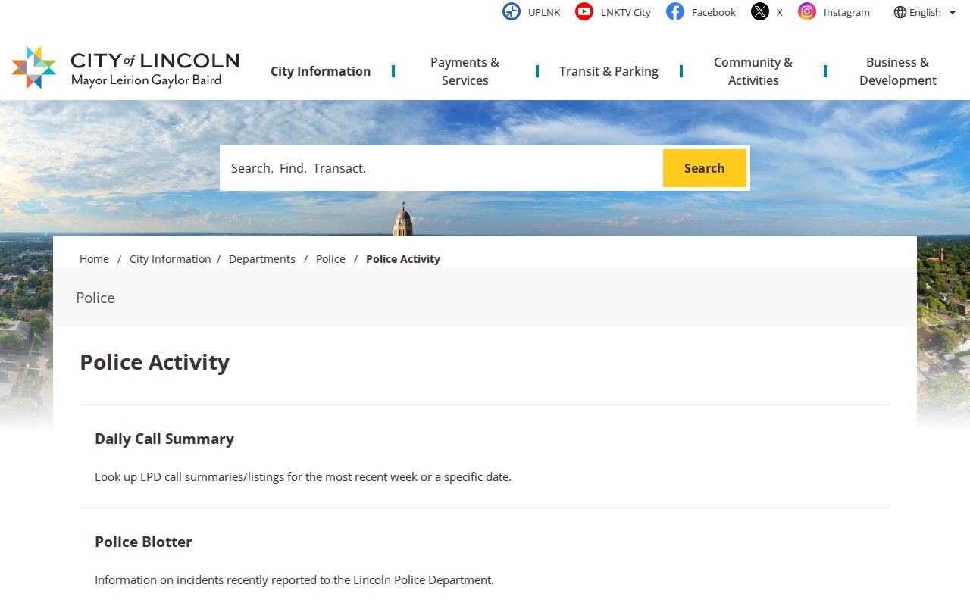Image resolution: width=970 pixels, height=606 pixels.
Task: Click the yellow Search button
Action: [x=705, y=168]
